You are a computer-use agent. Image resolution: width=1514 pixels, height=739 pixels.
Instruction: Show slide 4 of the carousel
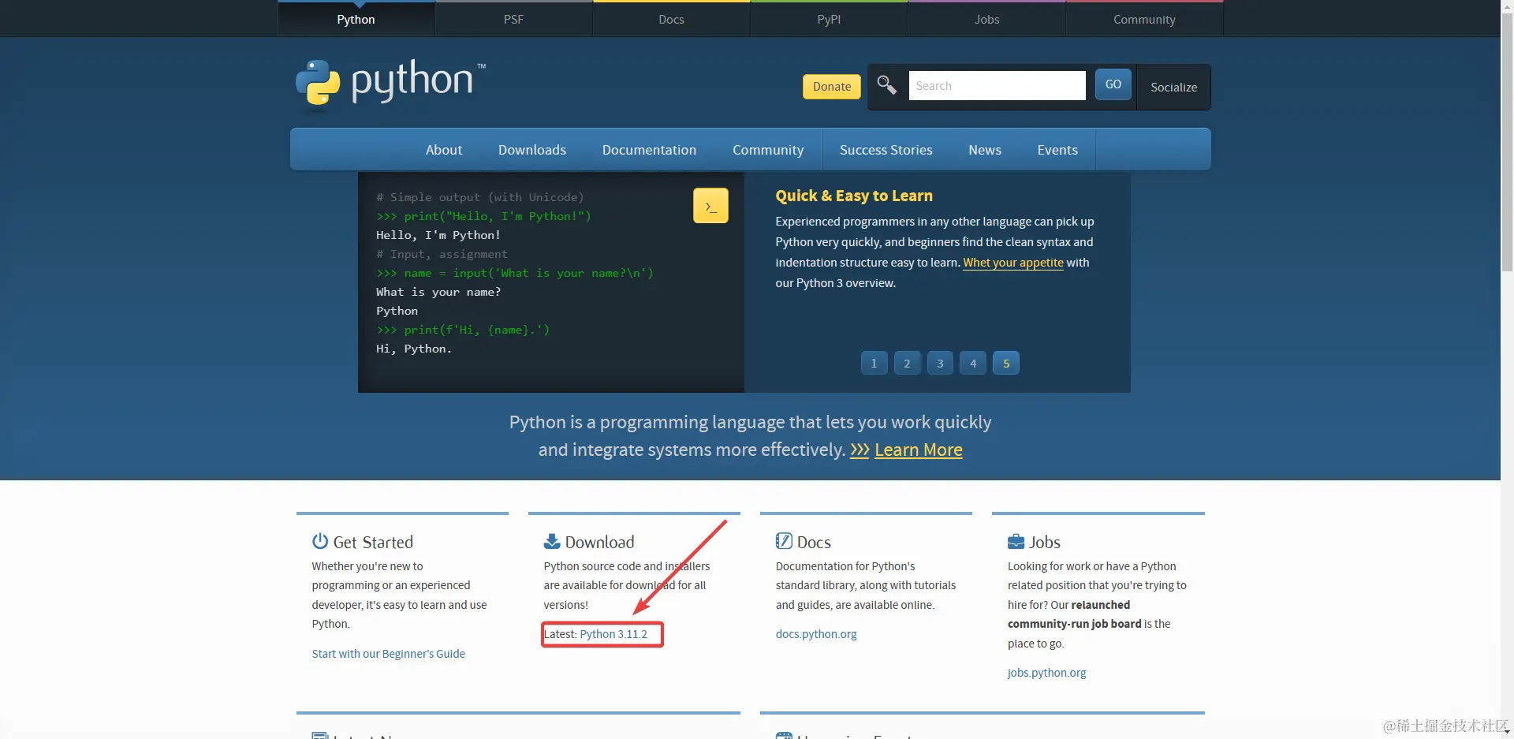[x=973, y=364]
